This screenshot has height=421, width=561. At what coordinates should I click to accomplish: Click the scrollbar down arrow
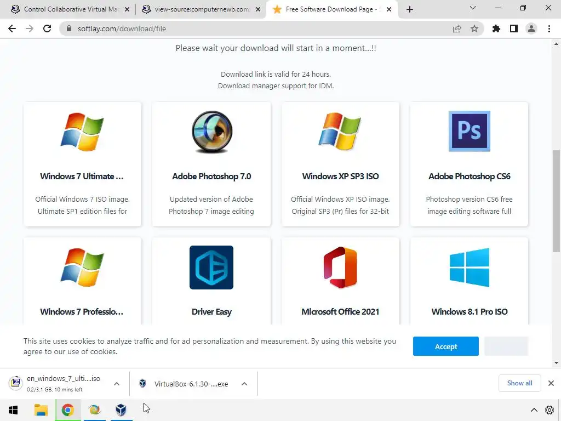(557, 363)
